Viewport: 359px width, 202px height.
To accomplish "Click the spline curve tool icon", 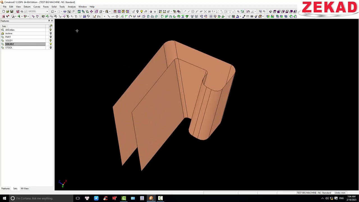I will 113,16.
